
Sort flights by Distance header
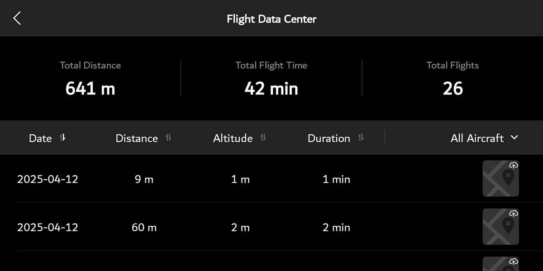coord(137,138)
